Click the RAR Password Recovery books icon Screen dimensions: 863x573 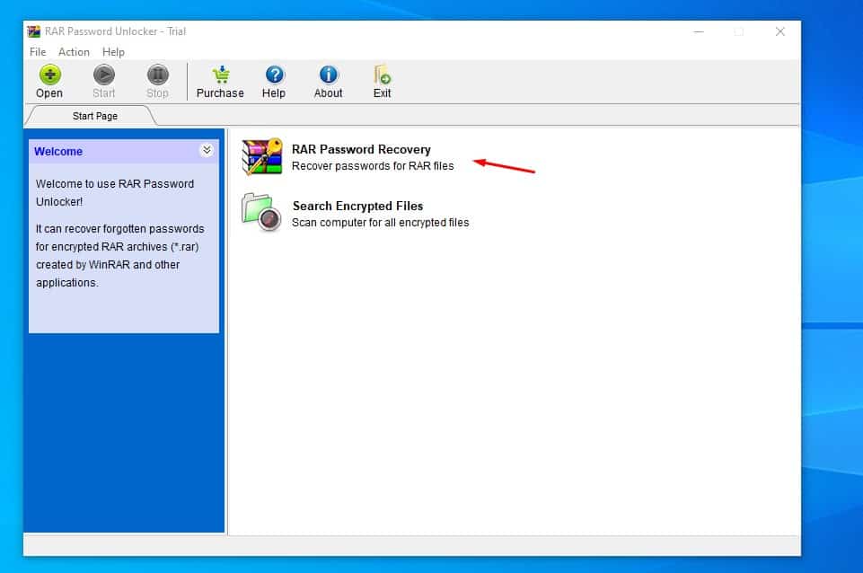(x=262, y=157)
